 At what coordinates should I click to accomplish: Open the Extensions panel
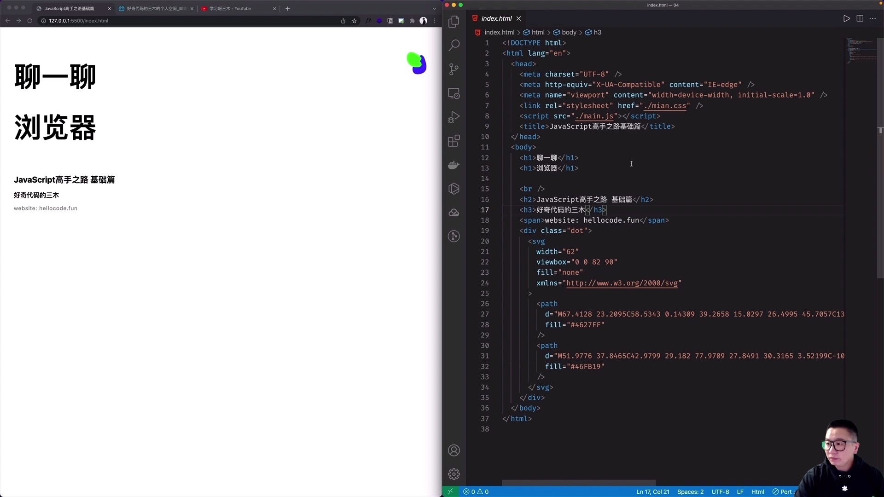click(x=454, y=141)
